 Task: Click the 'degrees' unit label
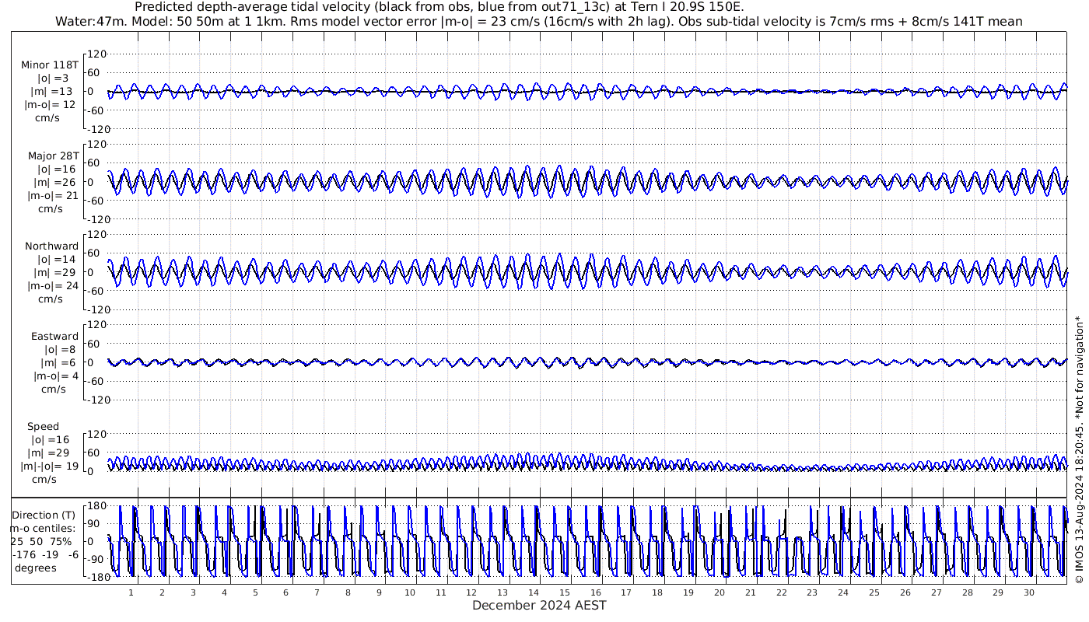pyautogui.click(x=35, y=568)
